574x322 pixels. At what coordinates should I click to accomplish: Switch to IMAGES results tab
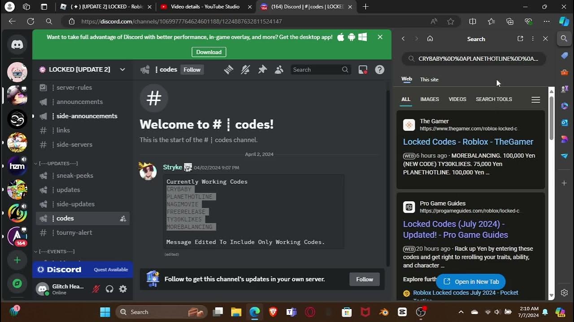(430, 99)
